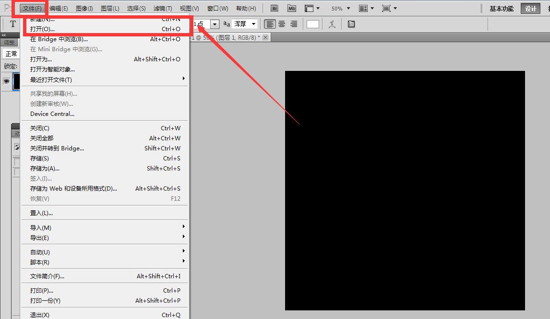Toggle the character and paragraph panel icon
This screenshot has height=319, width=550.
pyautogui.click(x=351, y=24)
